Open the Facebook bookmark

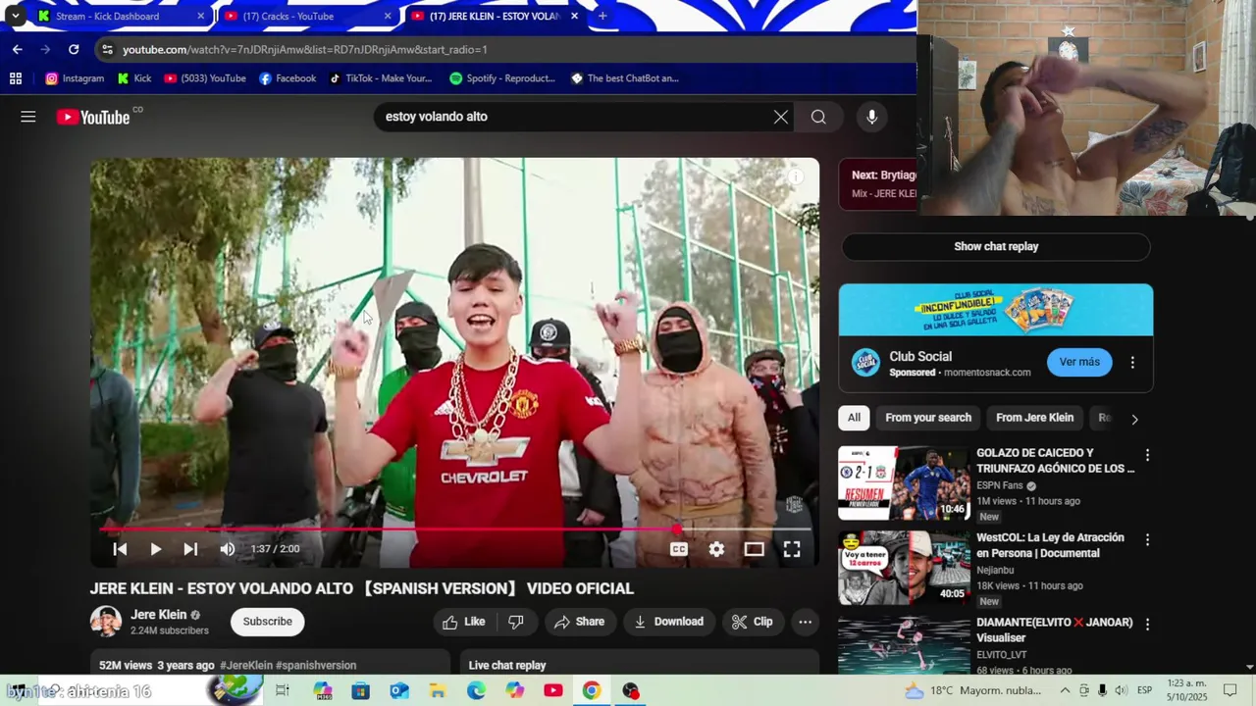tap(287, 78)
